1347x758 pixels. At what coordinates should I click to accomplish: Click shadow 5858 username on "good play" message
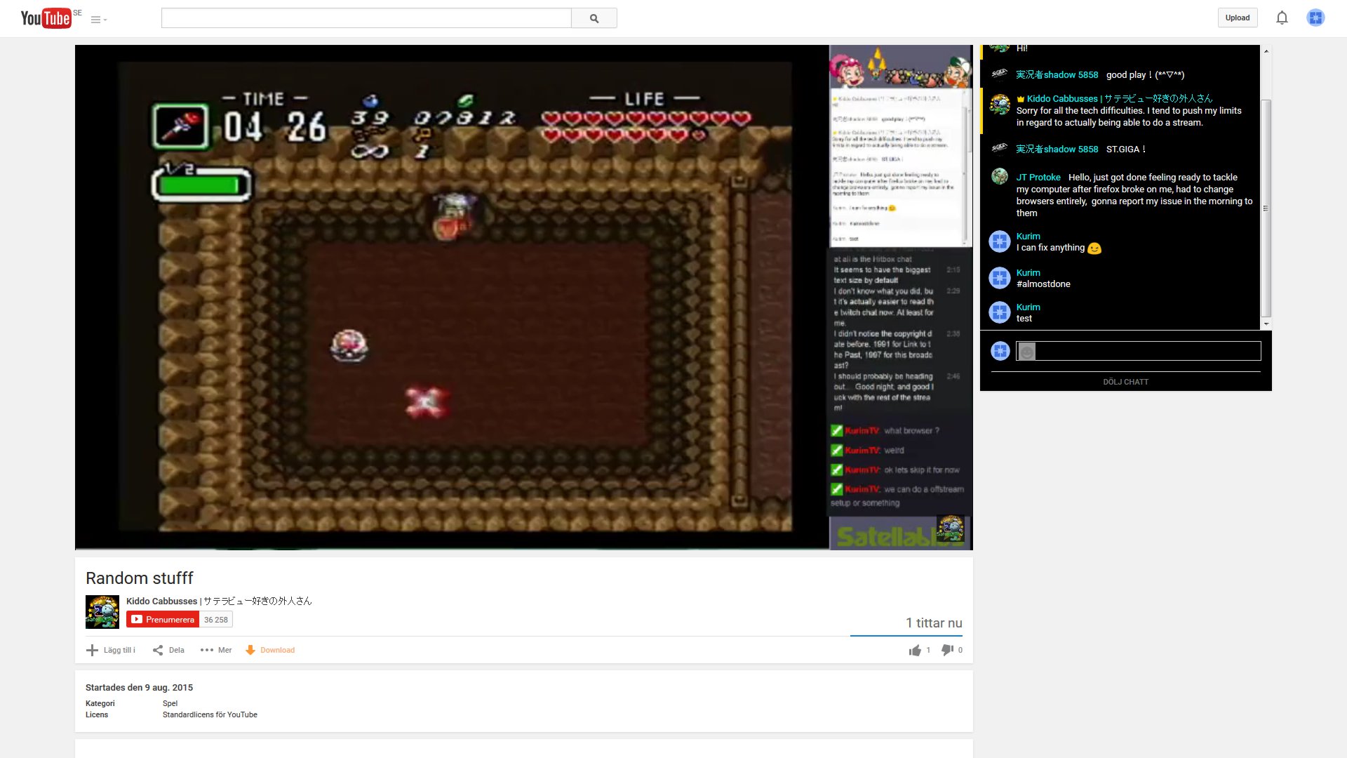click(x=1057, y=75)
